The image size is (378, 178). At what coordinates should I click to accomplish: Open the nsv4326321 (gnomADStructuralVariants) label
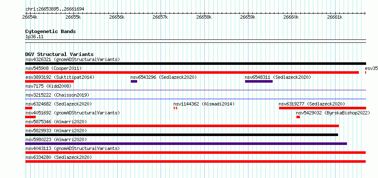pos(73,59)
